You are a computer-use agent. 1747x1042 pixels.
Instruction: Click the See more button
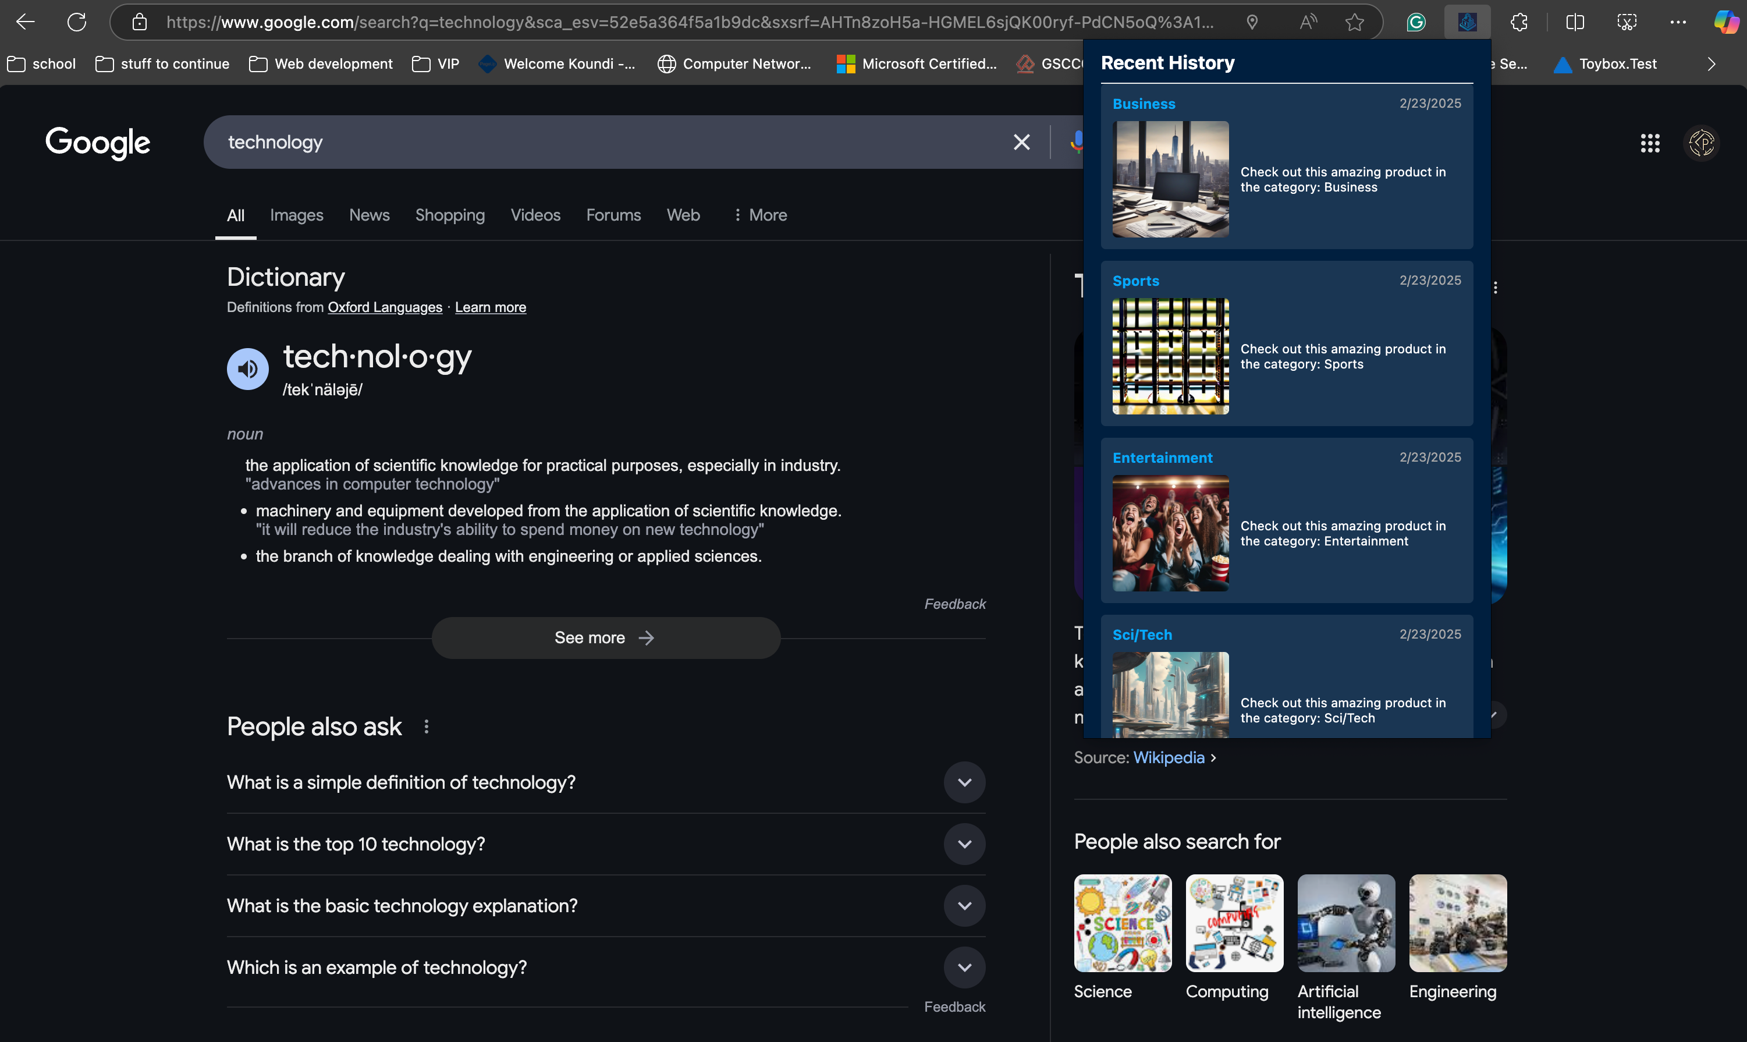tap(605, 638)
